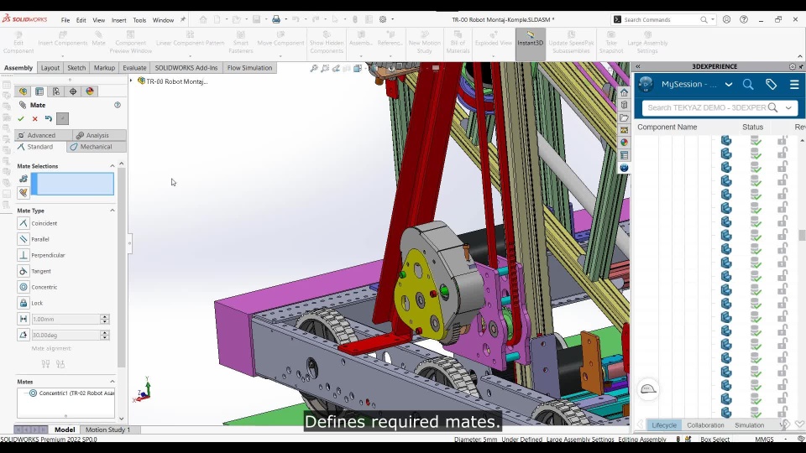Open the Motion Study 1 tab
Viewport: 806px width, 453px height.
click(x=107, y=430)
